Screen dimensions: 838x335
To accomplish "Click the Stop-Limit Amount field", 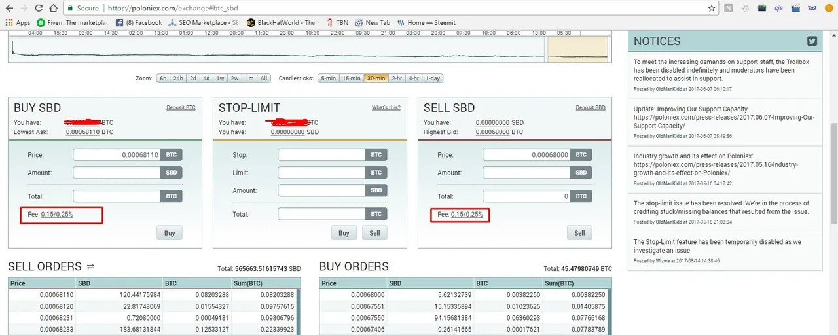I will pyautogui.click(x=321, y=190).
